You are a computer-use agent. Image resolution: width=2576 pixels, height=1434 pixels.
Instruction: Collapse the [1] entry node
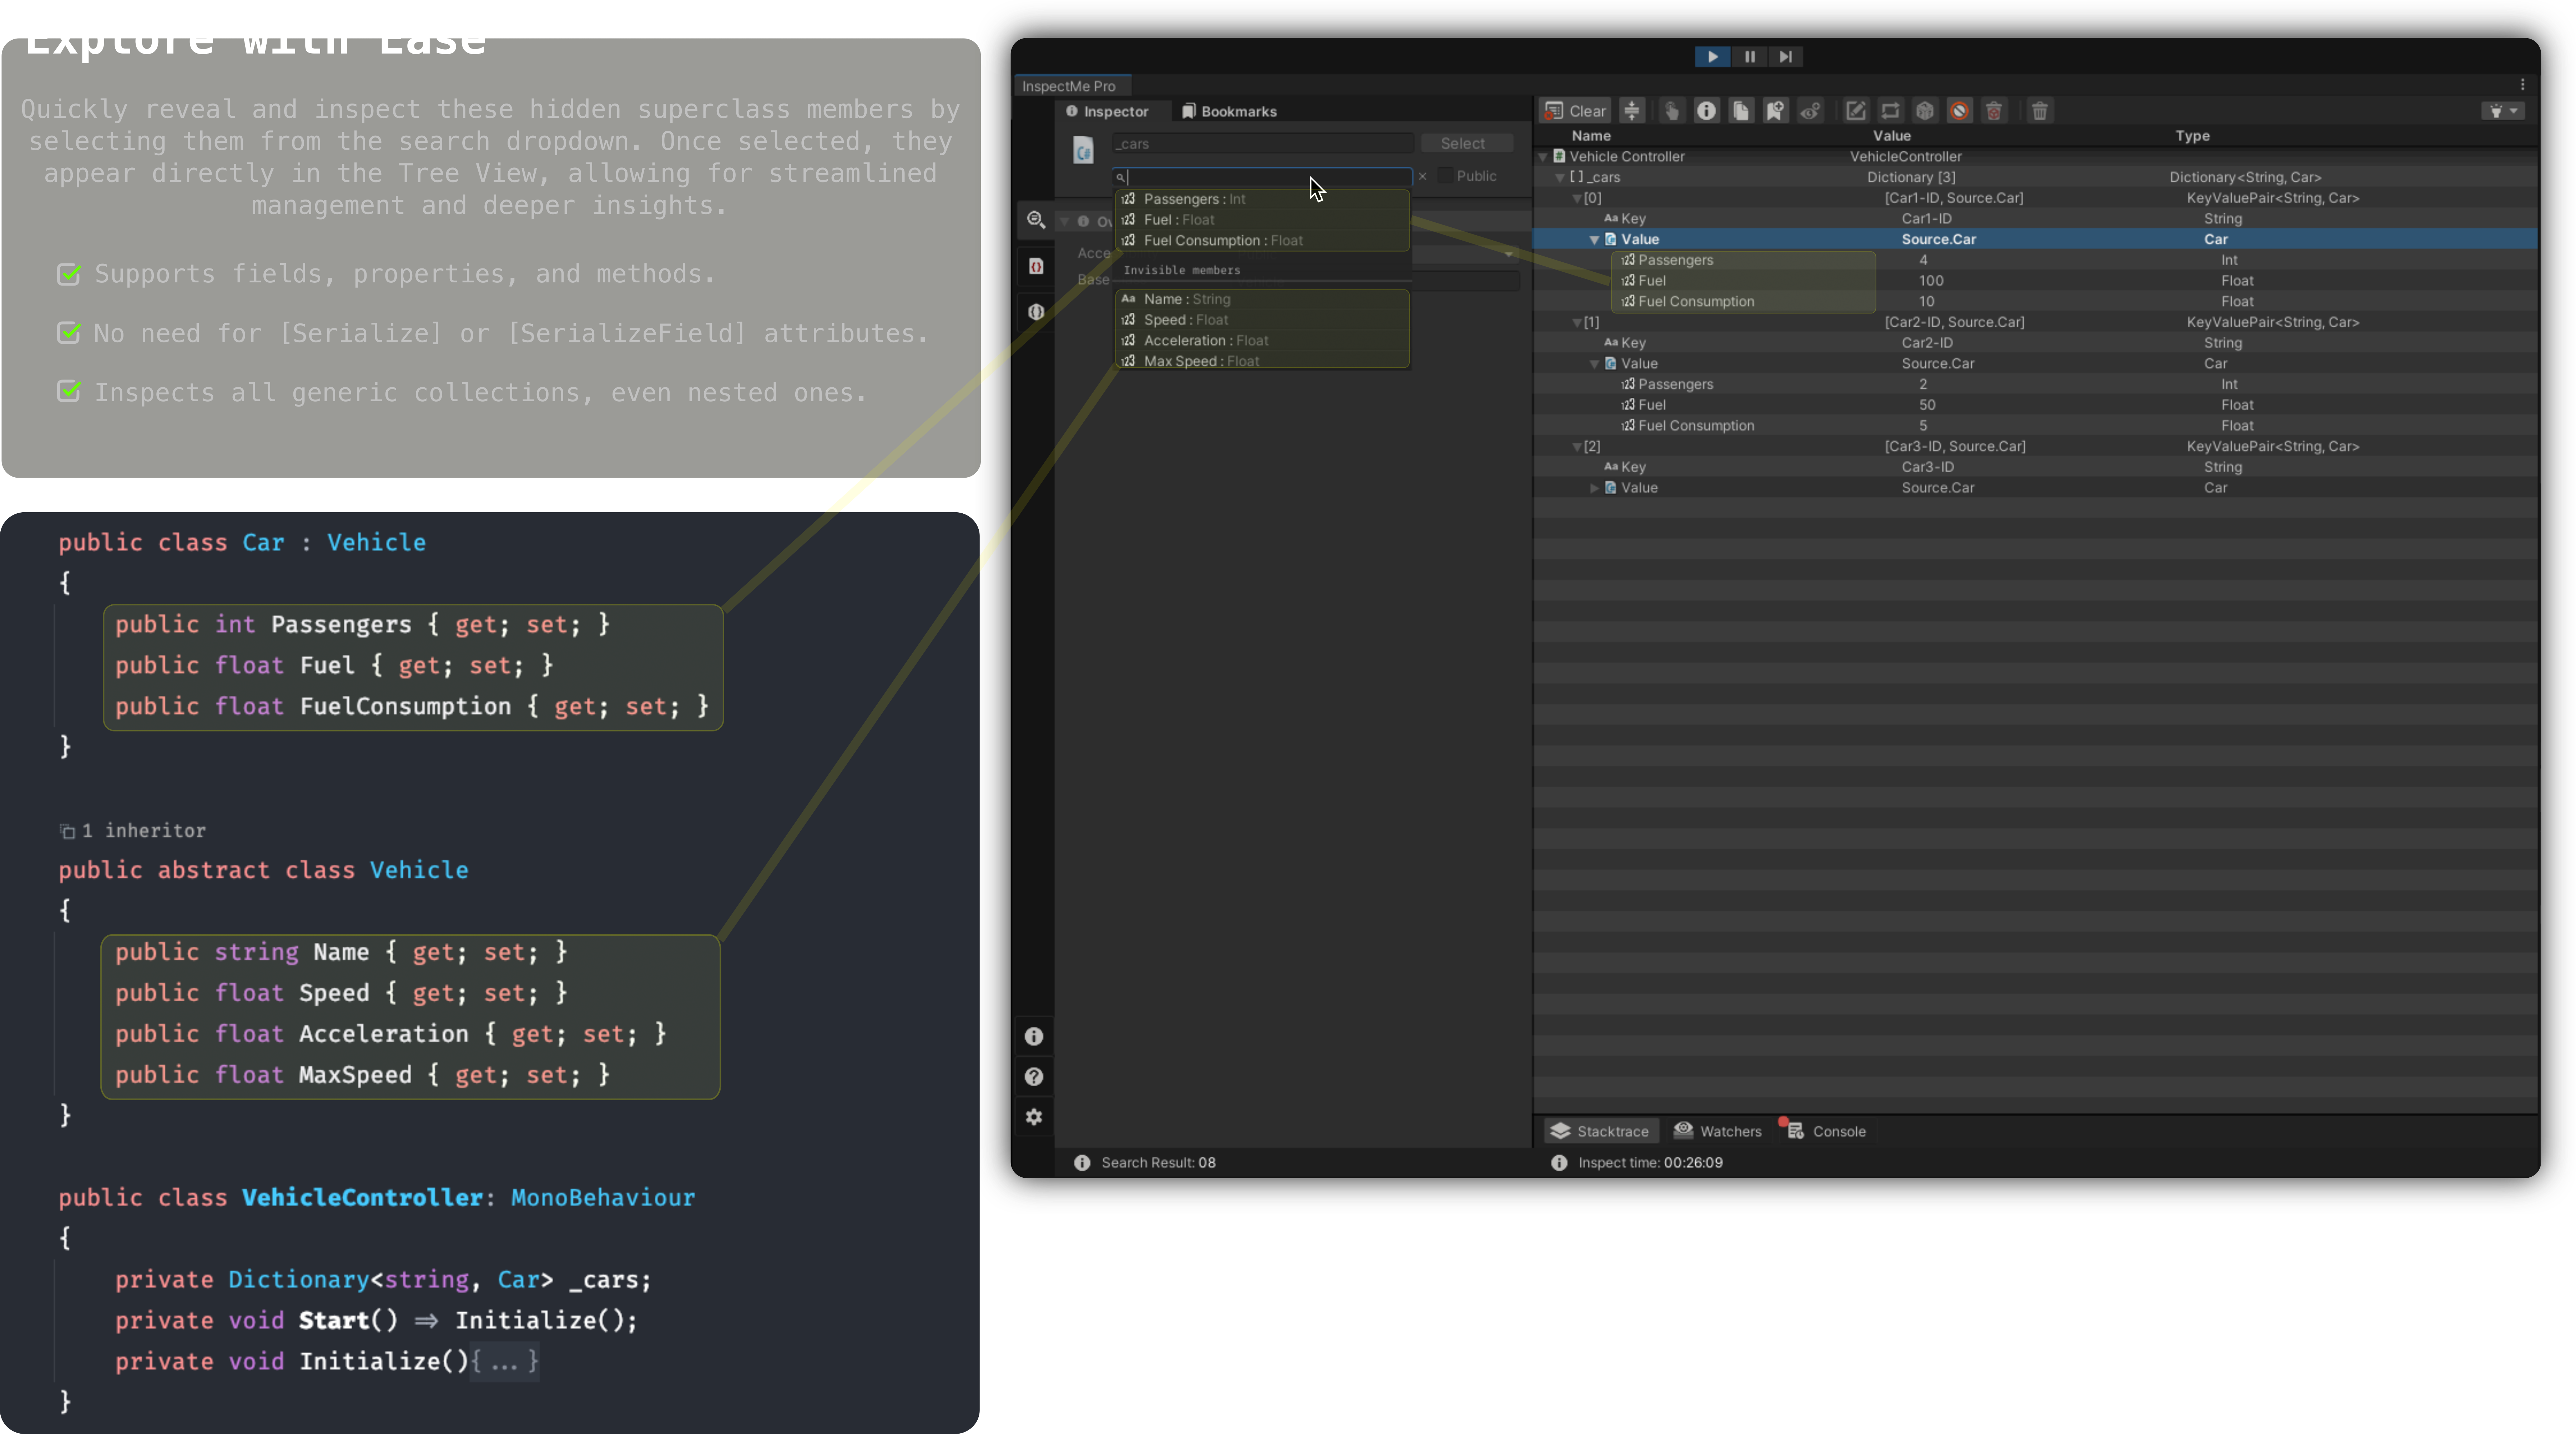click(1577, 323)
